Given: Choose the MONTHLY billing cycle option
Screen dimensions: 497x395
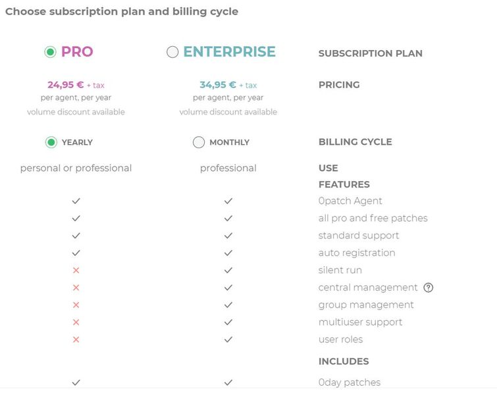Looking at the screenshot, I should 199,142.
